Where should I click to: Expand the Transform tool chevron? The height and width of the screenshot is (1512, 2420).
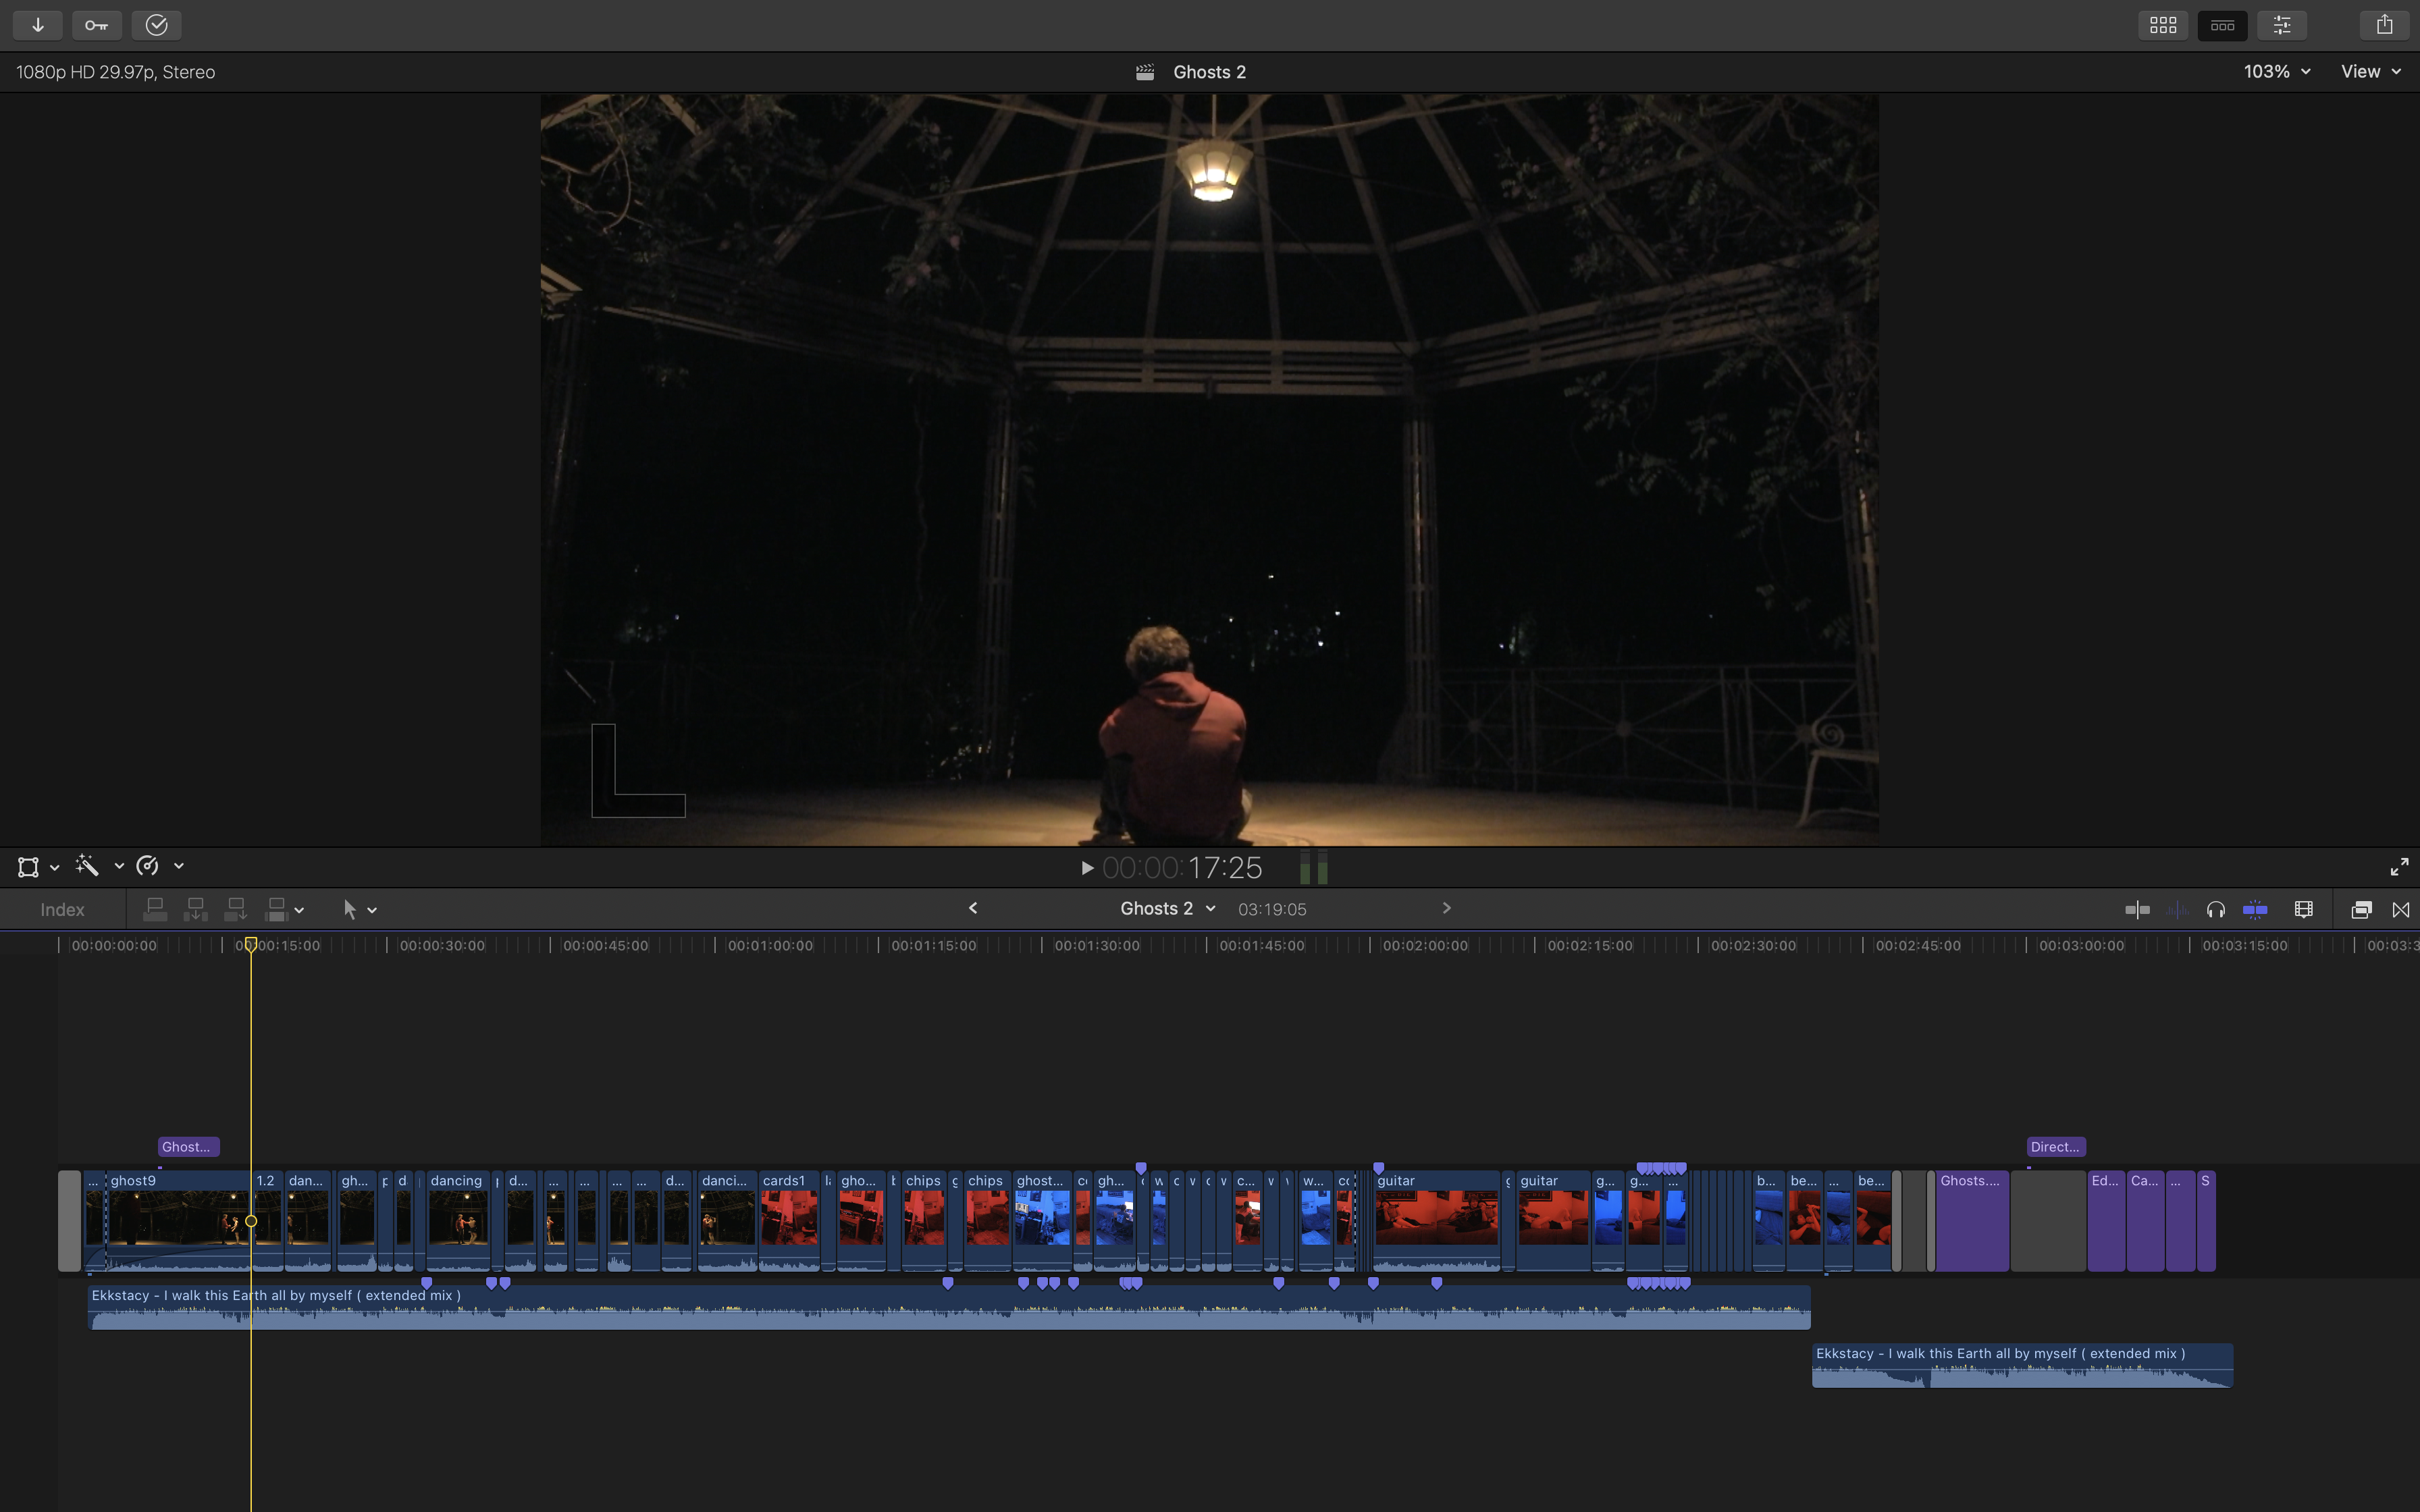(x=55, y=867)
